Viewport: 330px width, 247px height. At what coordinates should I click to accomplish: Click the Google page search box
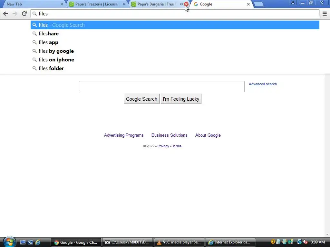click(162, 87)
